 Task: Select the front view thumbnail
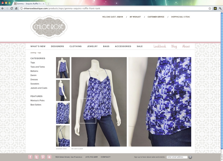tap(63, 68)
